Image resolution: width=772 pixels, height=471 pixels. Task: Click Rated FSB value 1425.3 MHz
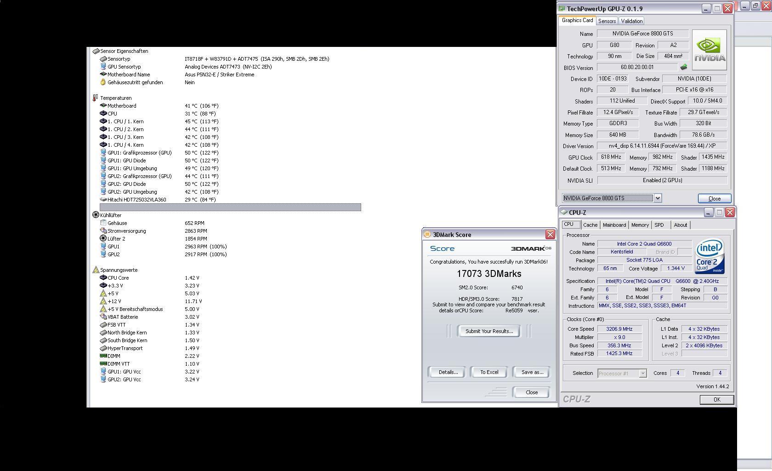619,354
